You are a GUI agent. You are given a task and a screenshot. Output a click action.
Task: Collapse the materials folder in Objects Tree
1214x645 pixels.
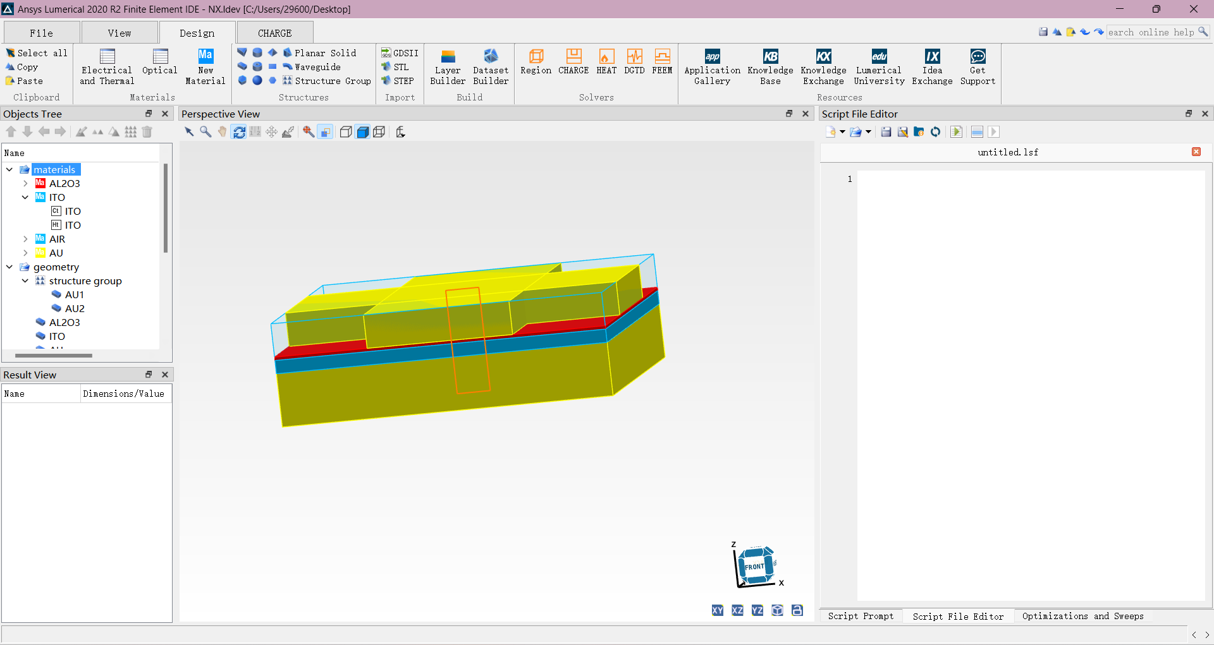9,169
